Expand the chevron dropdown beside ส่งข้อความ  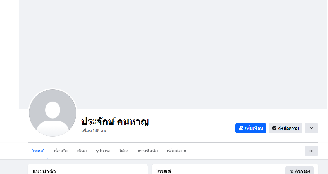point(311,128)
